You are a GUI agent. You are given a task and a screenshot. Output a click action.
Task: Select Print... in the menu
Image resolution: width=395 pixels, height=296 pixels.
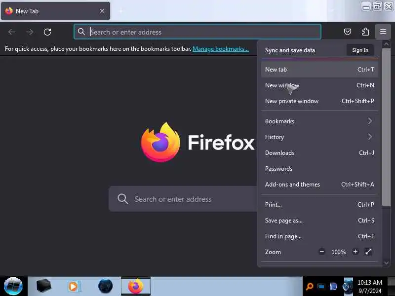(319, 205)
